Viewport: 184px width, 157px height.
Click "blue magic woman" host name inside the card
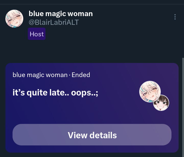pos(40,75)
